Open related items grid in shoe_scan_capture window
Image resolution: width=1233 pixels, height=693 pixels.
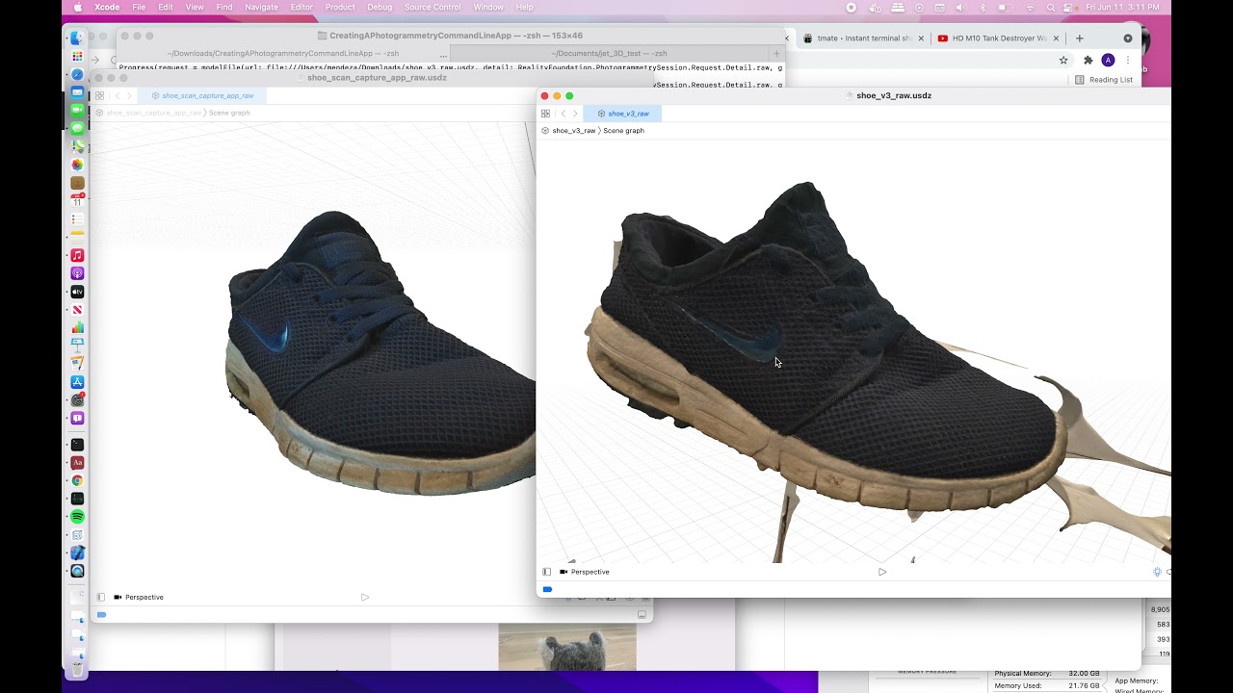[x=99, y=96]
